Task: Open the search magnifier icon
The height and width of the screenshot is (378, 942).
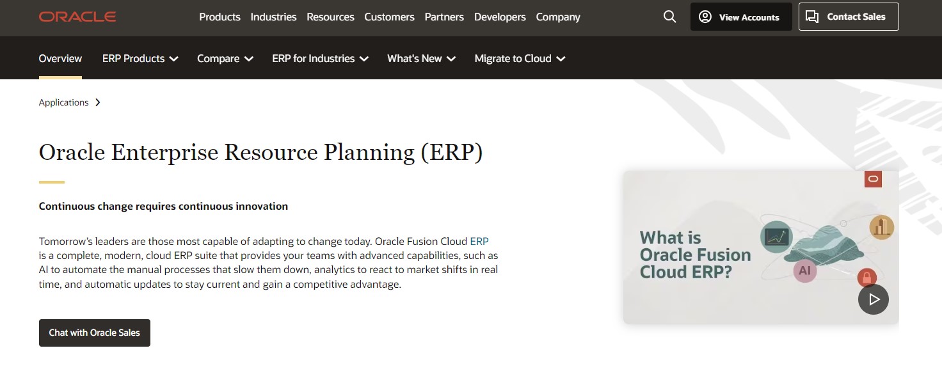Action: coord(669,17)
